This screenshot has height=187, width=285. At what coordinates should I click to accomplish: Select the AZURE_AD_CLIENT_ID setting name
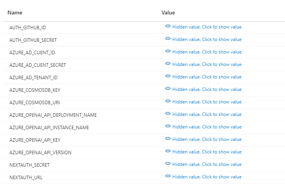pyautogui.click(x=32, y=53)
